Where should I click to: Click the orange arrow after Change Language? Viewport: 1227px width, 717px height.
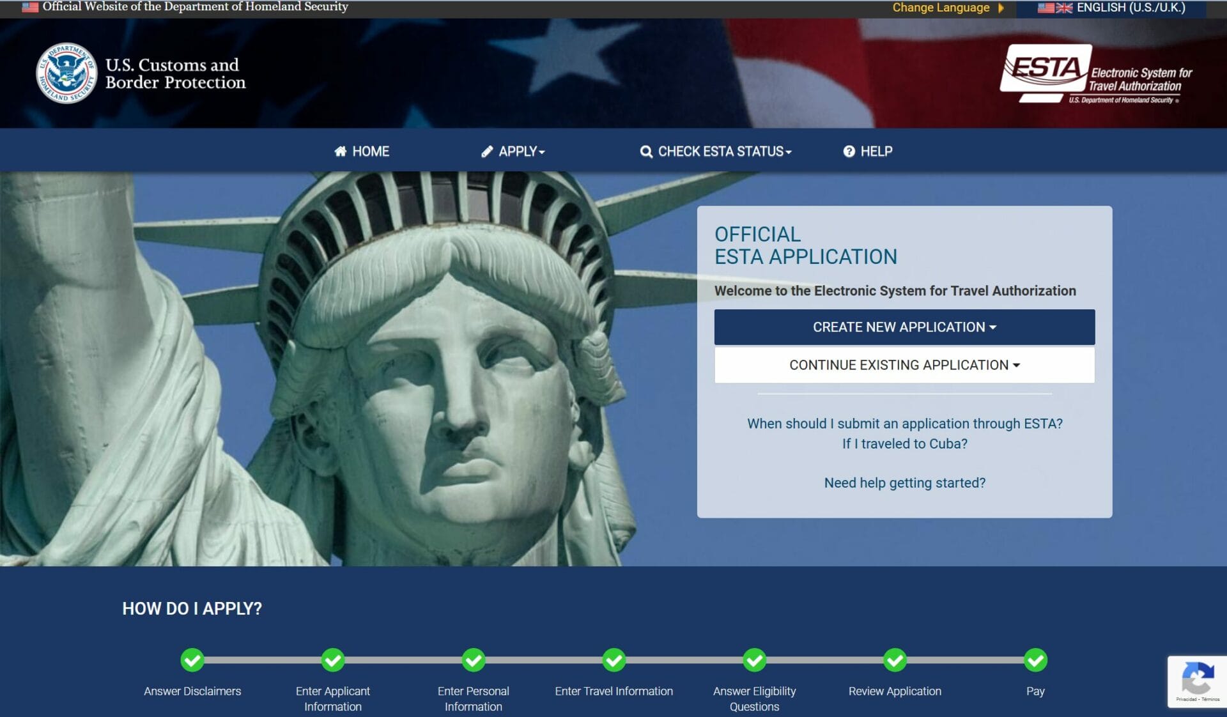click(1001, 8)
